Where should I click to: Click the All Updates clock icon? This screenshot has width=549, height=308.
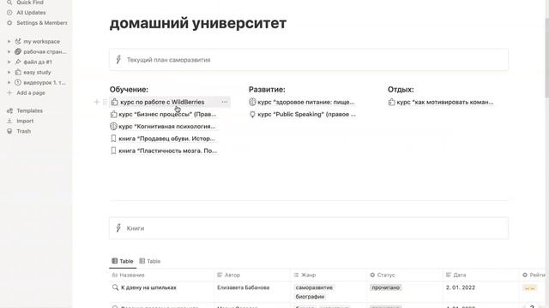9,13
